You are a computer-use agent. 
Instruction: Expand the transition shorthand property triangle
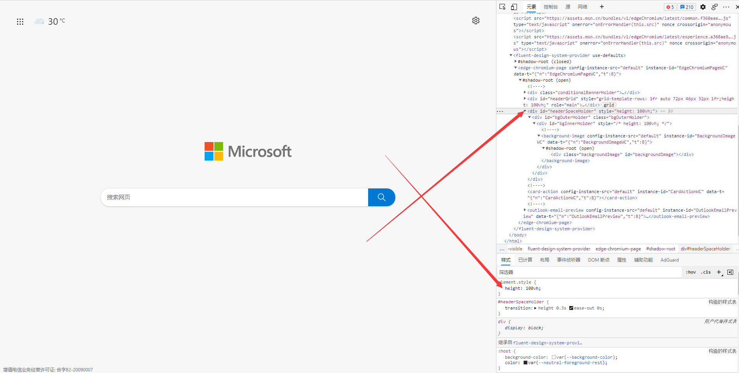[x=536, y=308]
